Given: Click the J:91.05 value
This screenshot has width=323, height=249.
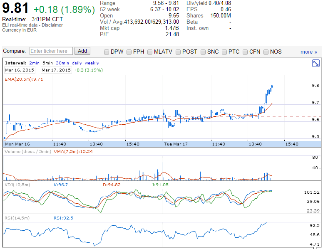Looking at the screenshot, I should click(160, 185).
